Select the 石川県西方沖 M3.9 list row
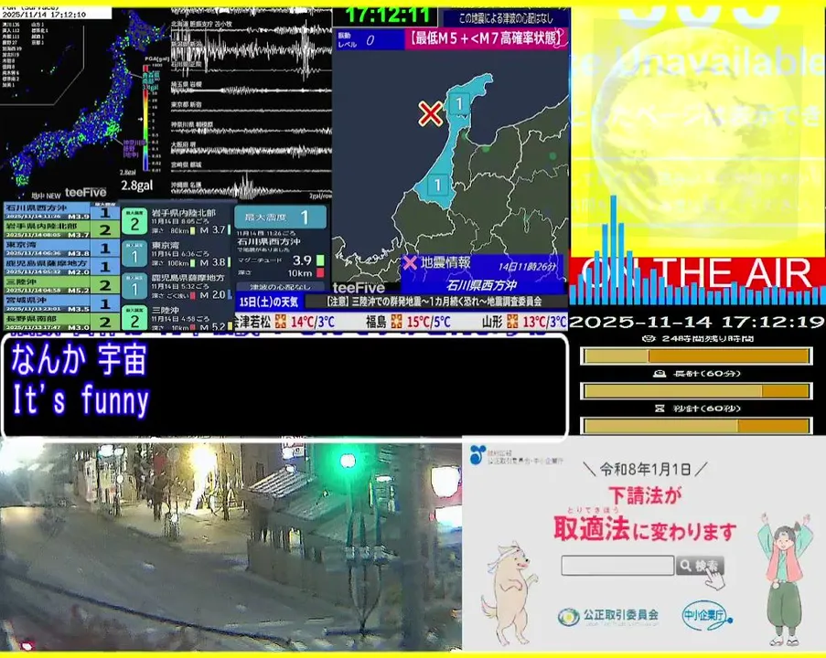 pyautogui.click(x=62, y=212)
